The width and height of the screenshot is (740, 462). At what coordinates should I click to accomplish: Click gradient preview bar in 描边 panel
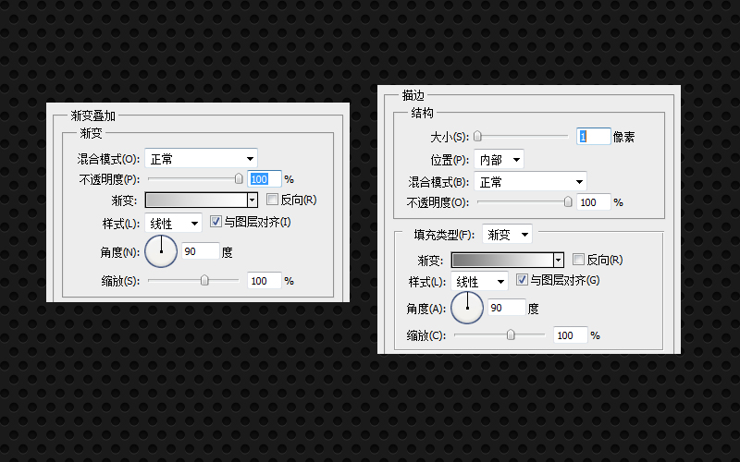501,261
